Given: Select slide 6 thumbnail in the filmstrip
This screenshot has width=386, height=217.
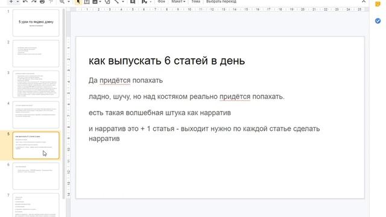Looking at the screenshot, I should point(36,176).
